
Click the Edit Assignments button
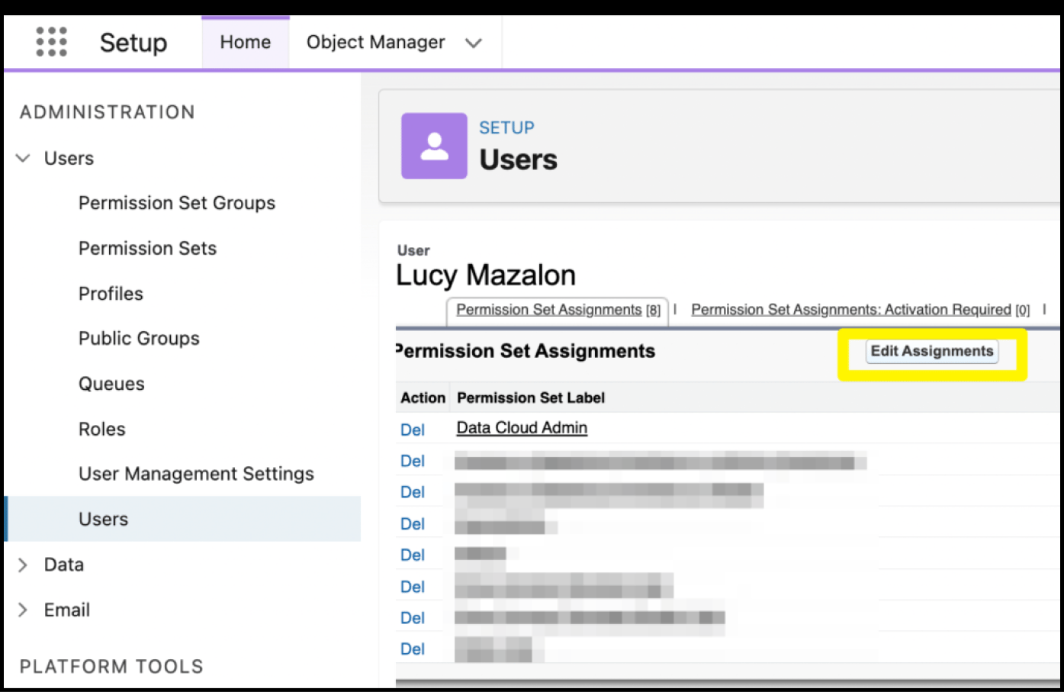tap(931, 351)
